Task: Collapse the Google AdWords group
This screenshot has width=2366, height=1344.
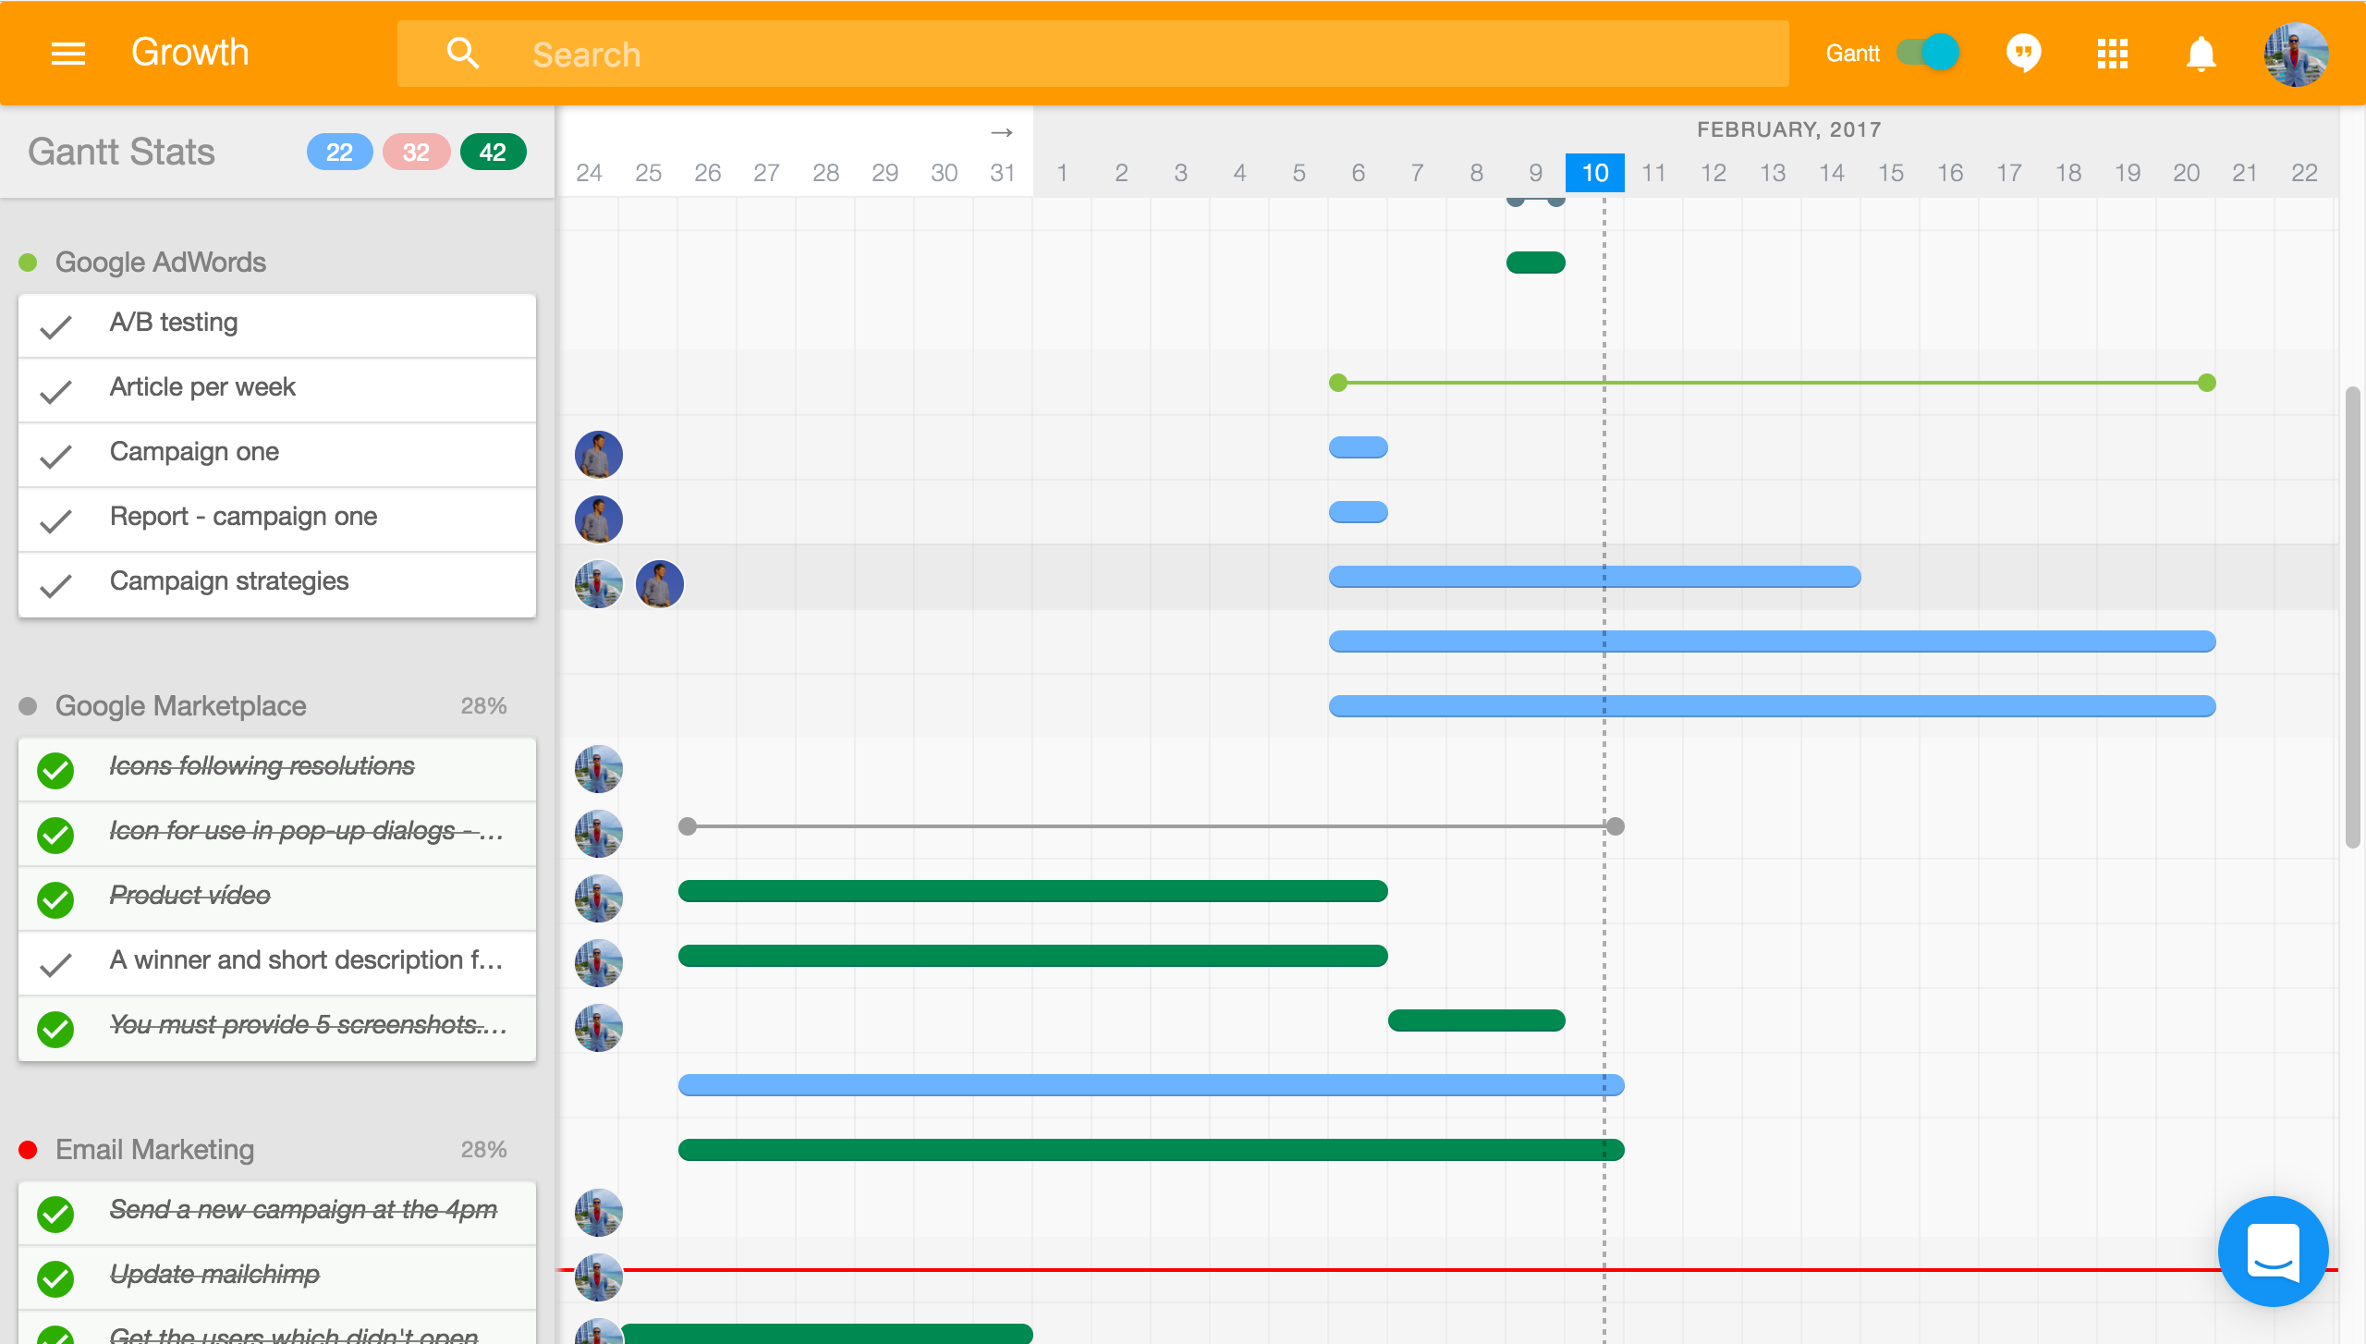Action: (160, 263)
